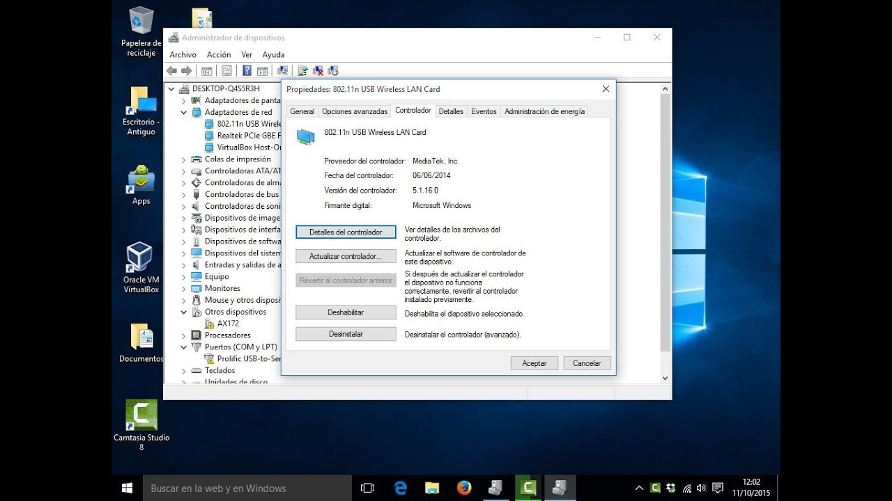Screen dimensions: 892x501
Task: Select the VirtualBox Host-Only tree item
Action: 243,148
